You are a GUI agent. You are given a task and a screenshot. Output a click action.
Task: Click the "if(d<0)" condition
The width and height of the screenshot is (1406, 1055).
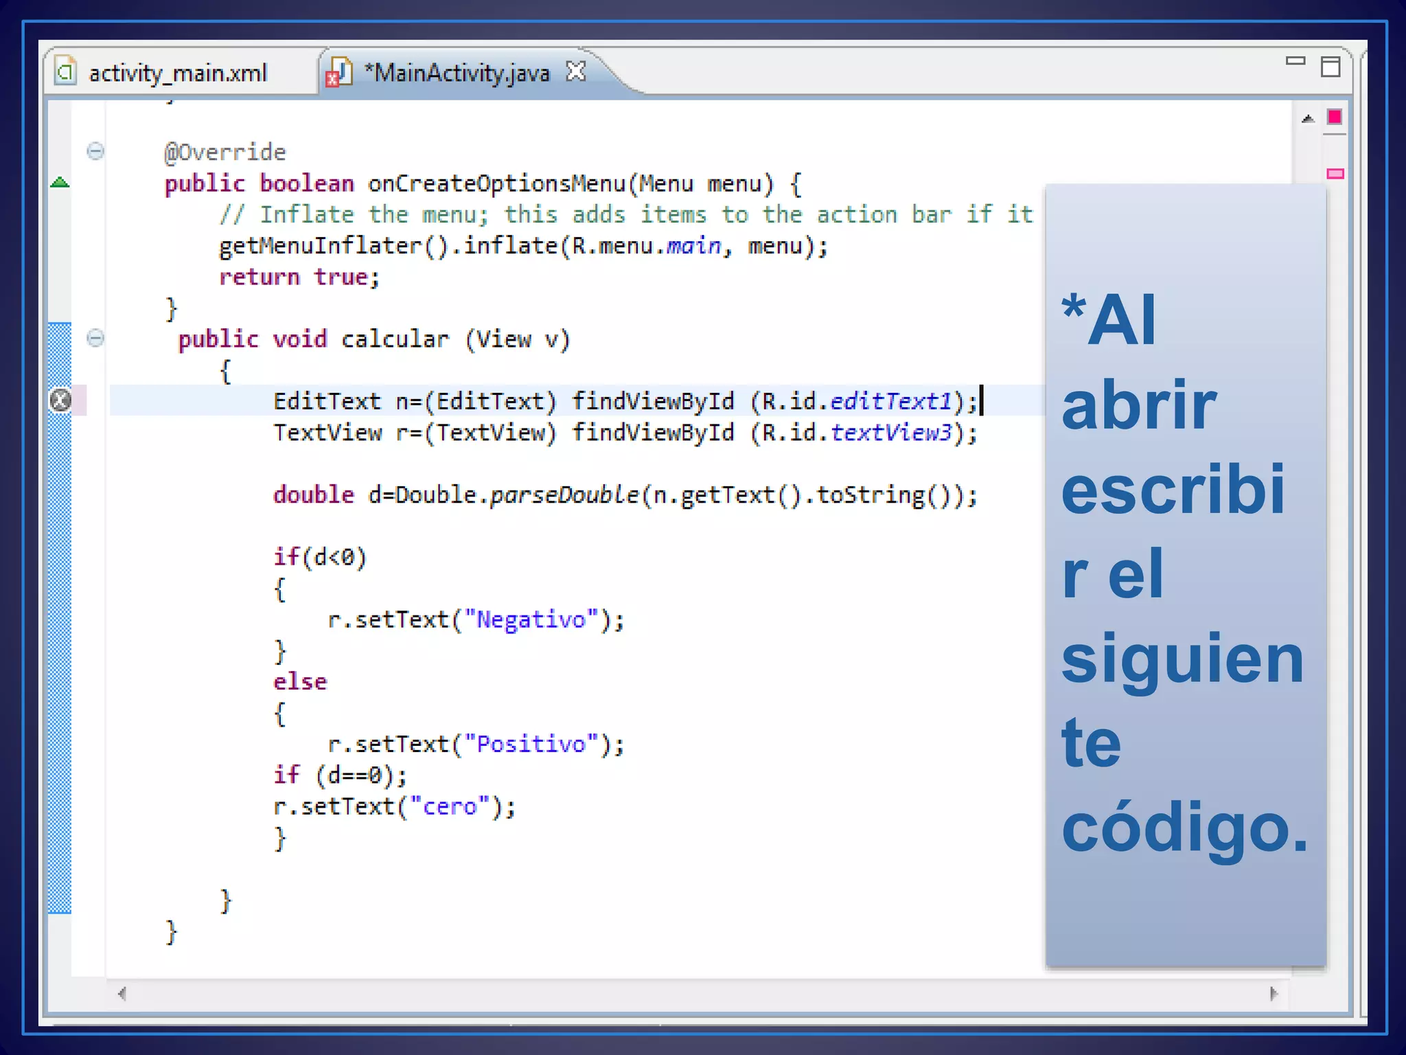pos(320,557)
